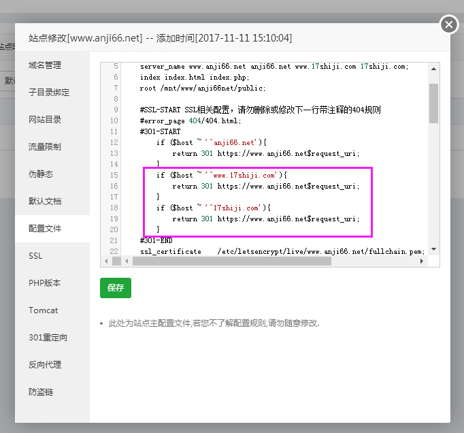Click the green 保存 button
This screenshot has width=464, height=433.
coord(116,288)
